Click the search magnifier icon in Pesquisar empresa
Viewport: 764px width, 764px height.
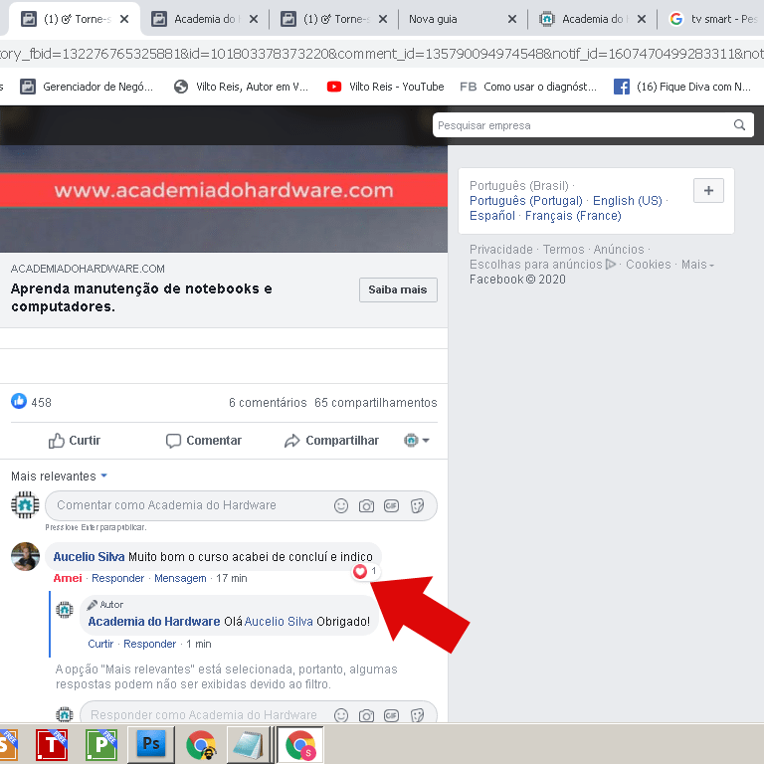[739, 125]
